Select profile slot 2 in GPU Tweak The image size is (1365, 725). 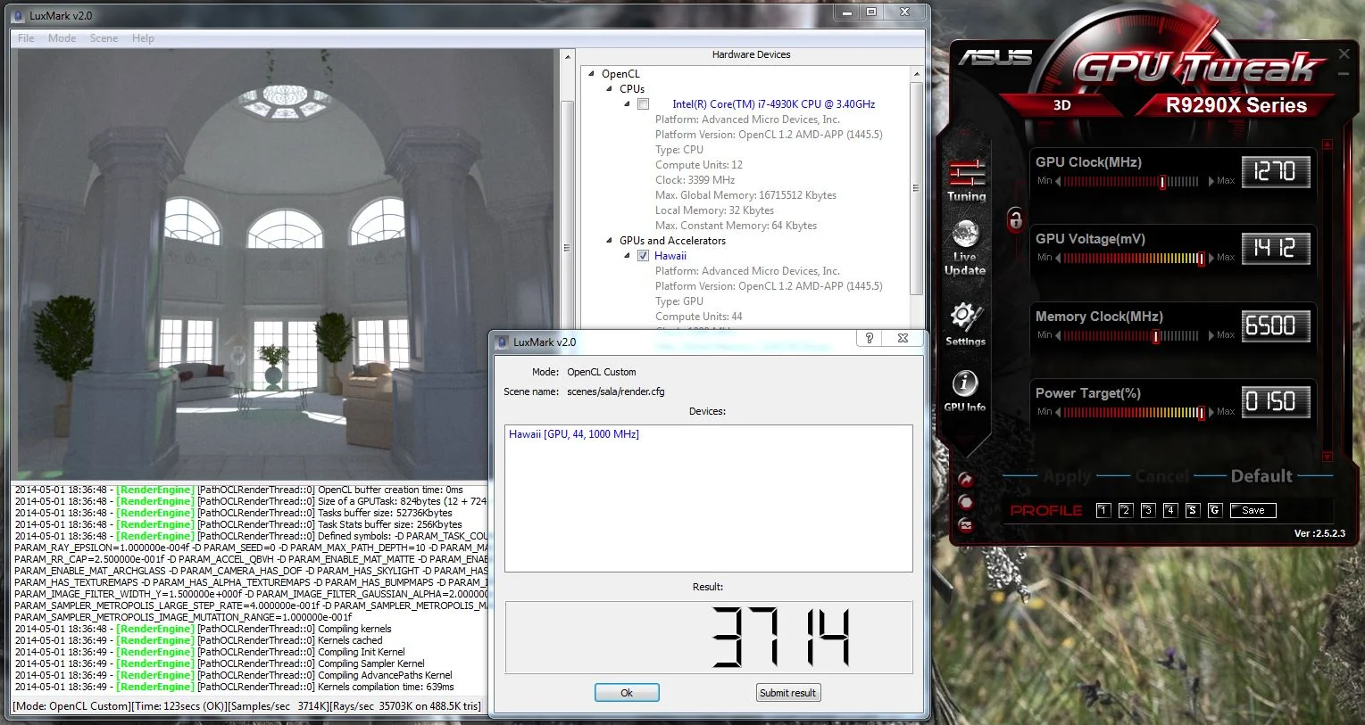[x=1126, y=510]
